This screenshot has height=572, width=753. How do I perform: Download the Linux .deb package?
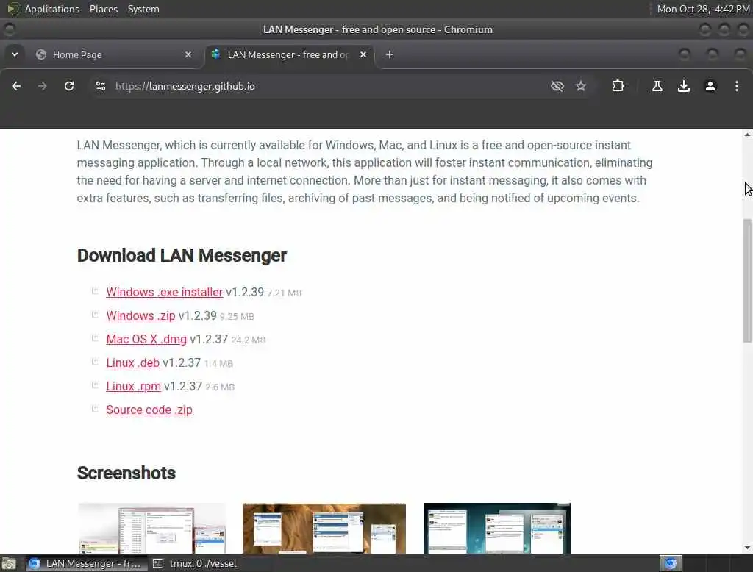coord(132,362)
